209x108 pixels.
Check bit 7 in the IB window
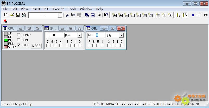[48, 45]
